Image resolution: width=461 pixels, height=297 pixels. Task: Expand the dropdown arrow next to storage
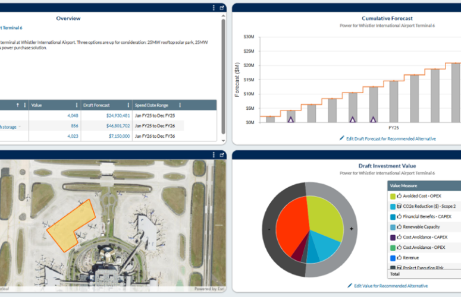tap(19, 127)
